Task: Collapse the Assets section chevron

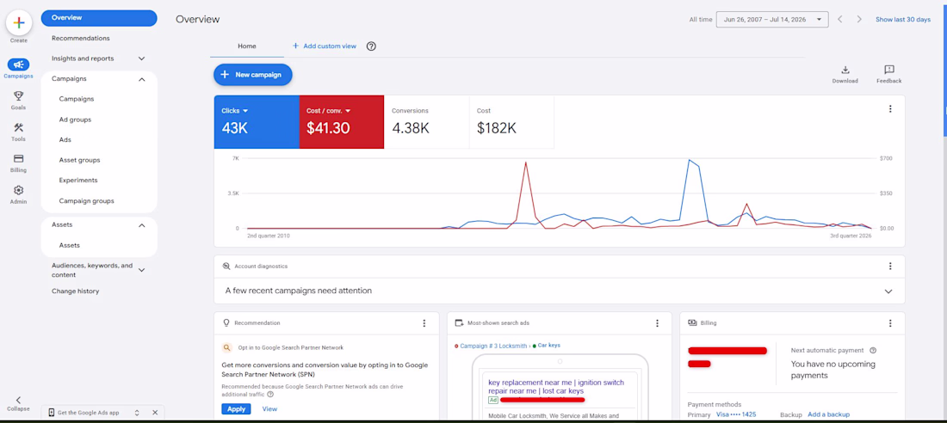Action: (142, 225)
